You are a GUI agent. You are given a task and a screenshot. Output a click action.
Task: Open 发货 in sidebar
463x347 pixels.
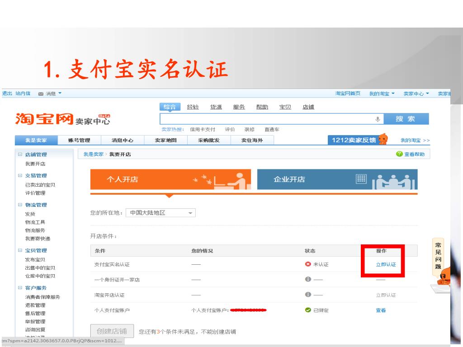coord(30,214)
